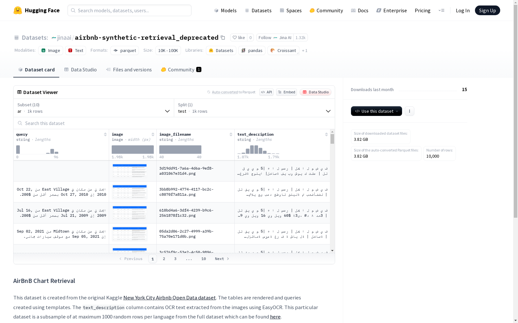Open the Files and versions tab
This screenshot has height=323, width=518.
(x=129, y=70)
